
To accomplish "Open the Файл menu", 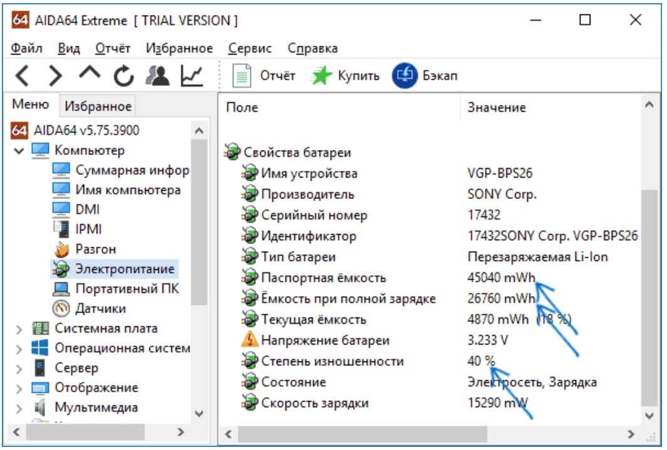I will (26, 48).
